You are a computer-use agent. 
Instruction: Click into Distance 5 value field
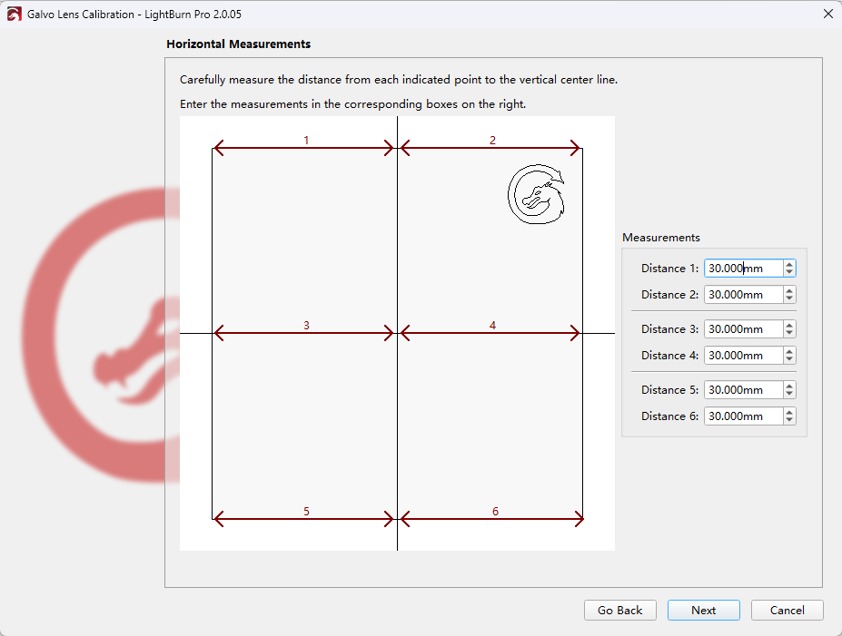[743, 390]
